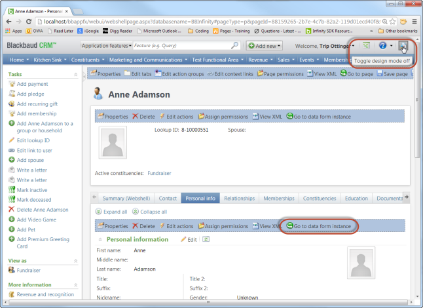Viewport: 423px width, 308px height.
Task: Click the search magnifier icon
Action: pyautogui.click(x=235, y=46)
